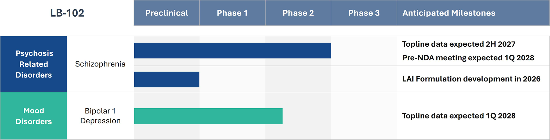
Task: Click 'LAI Formulation development in 2026' text
Action: point(471,79)
